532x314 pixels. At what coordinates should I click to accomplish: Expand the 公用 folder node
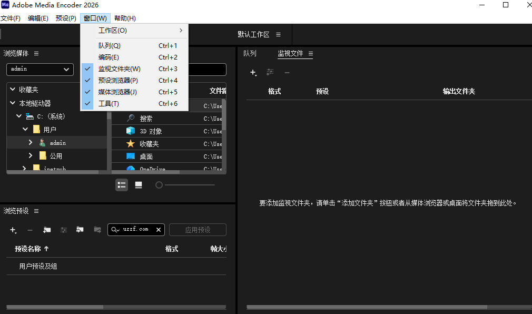pyautogui.click(x=31, y=155)
